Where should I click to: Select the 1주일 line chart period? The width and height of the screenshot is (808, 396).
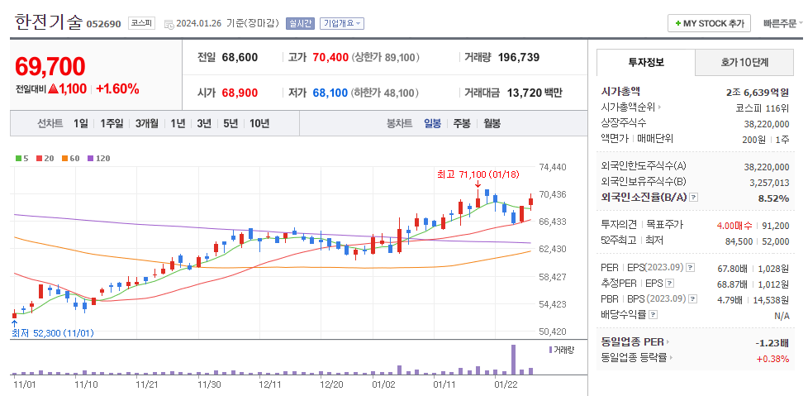tap(112, 123)
